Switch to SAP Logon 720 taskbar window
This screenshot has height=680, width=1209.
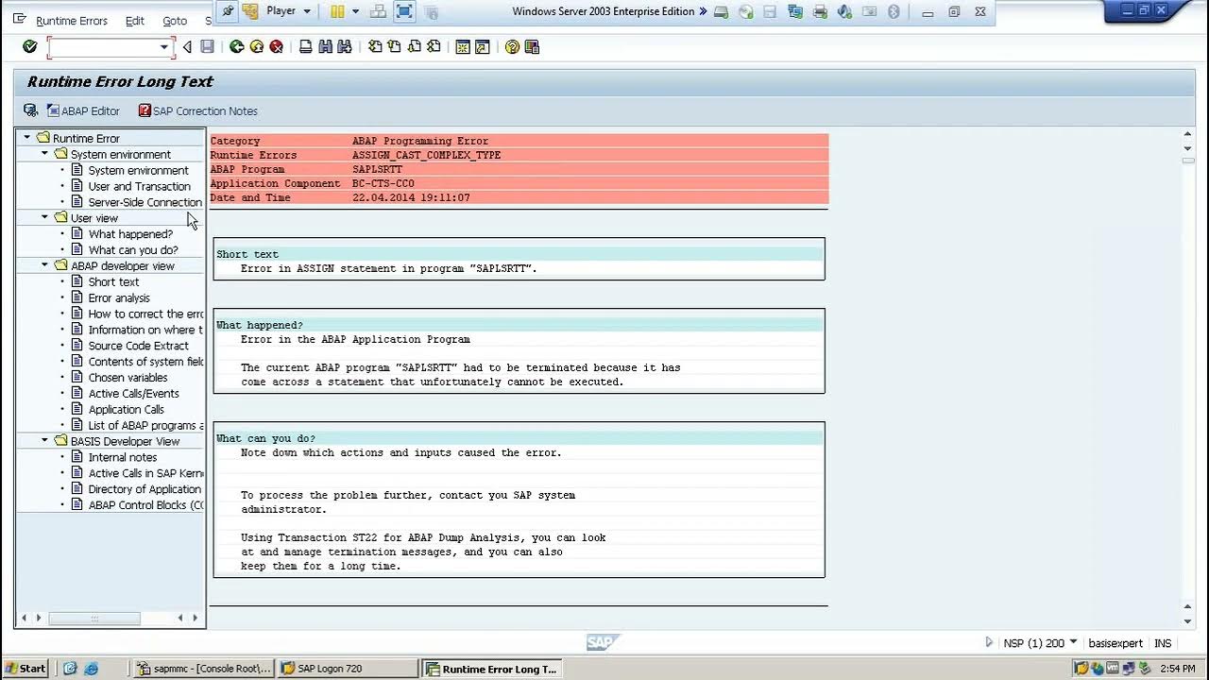click(348, 668)
